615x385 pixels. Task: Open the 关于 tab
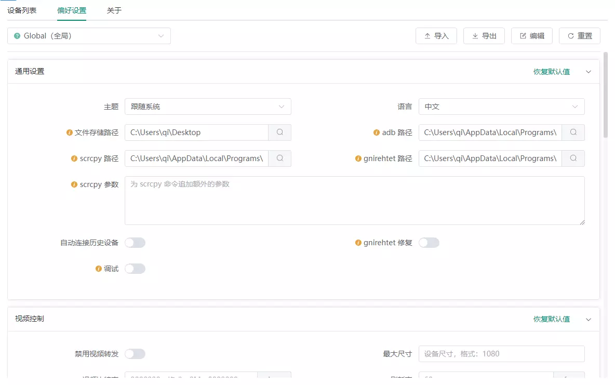tap(114, 10)
